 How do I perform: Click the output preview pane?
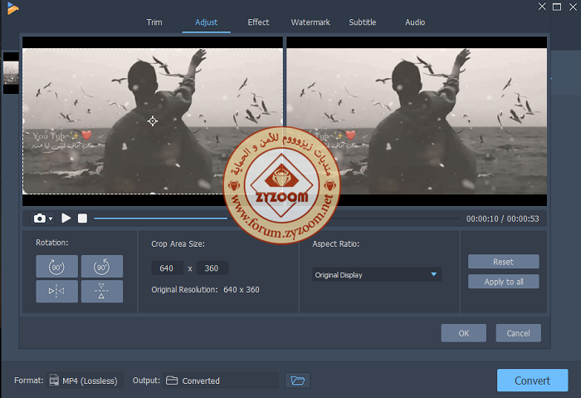point(417,121)
